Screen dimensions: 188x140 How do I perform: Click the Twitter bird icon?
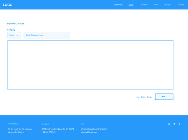[x=174, y=124]
